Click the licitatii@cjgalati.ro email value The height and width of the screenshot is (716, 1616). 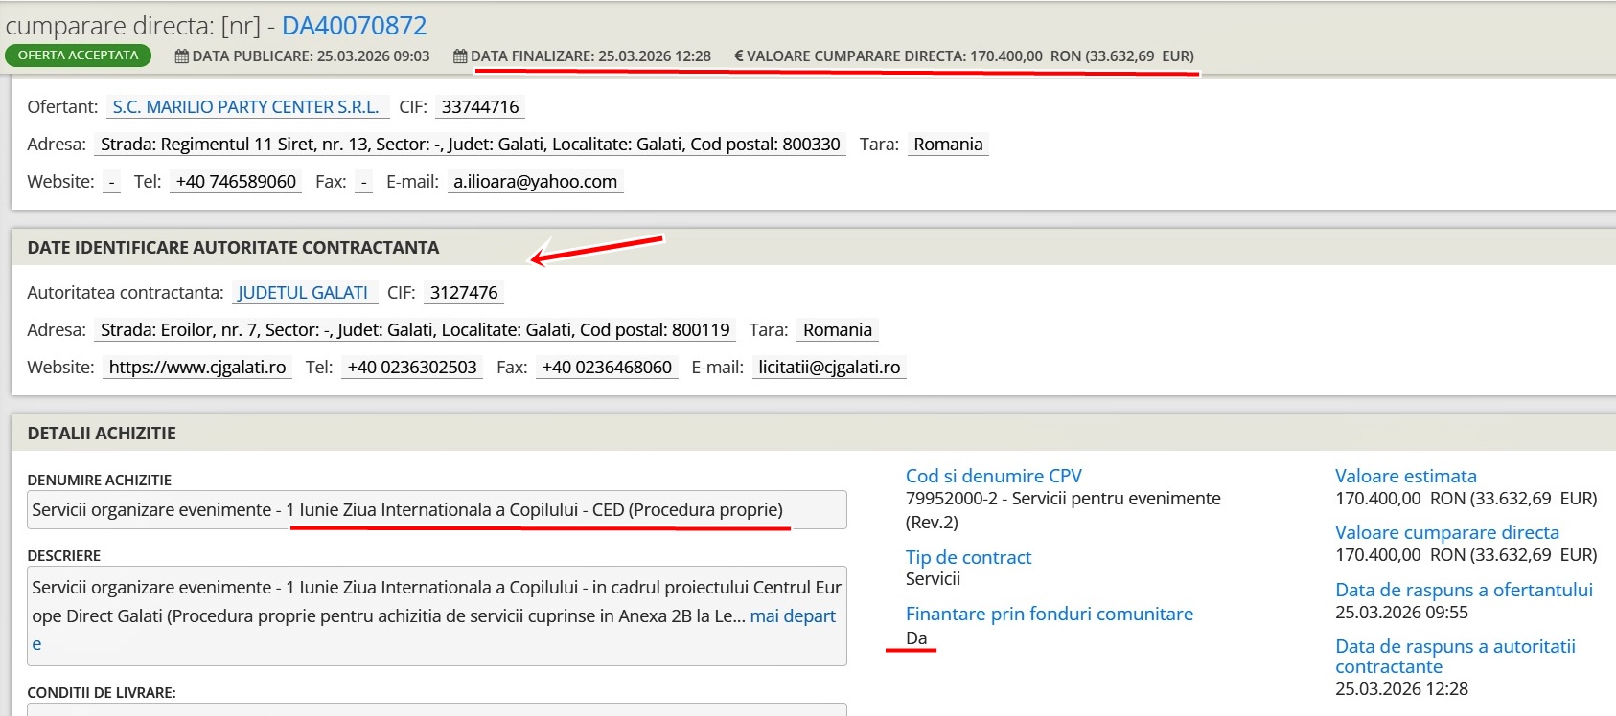[829, 367]
